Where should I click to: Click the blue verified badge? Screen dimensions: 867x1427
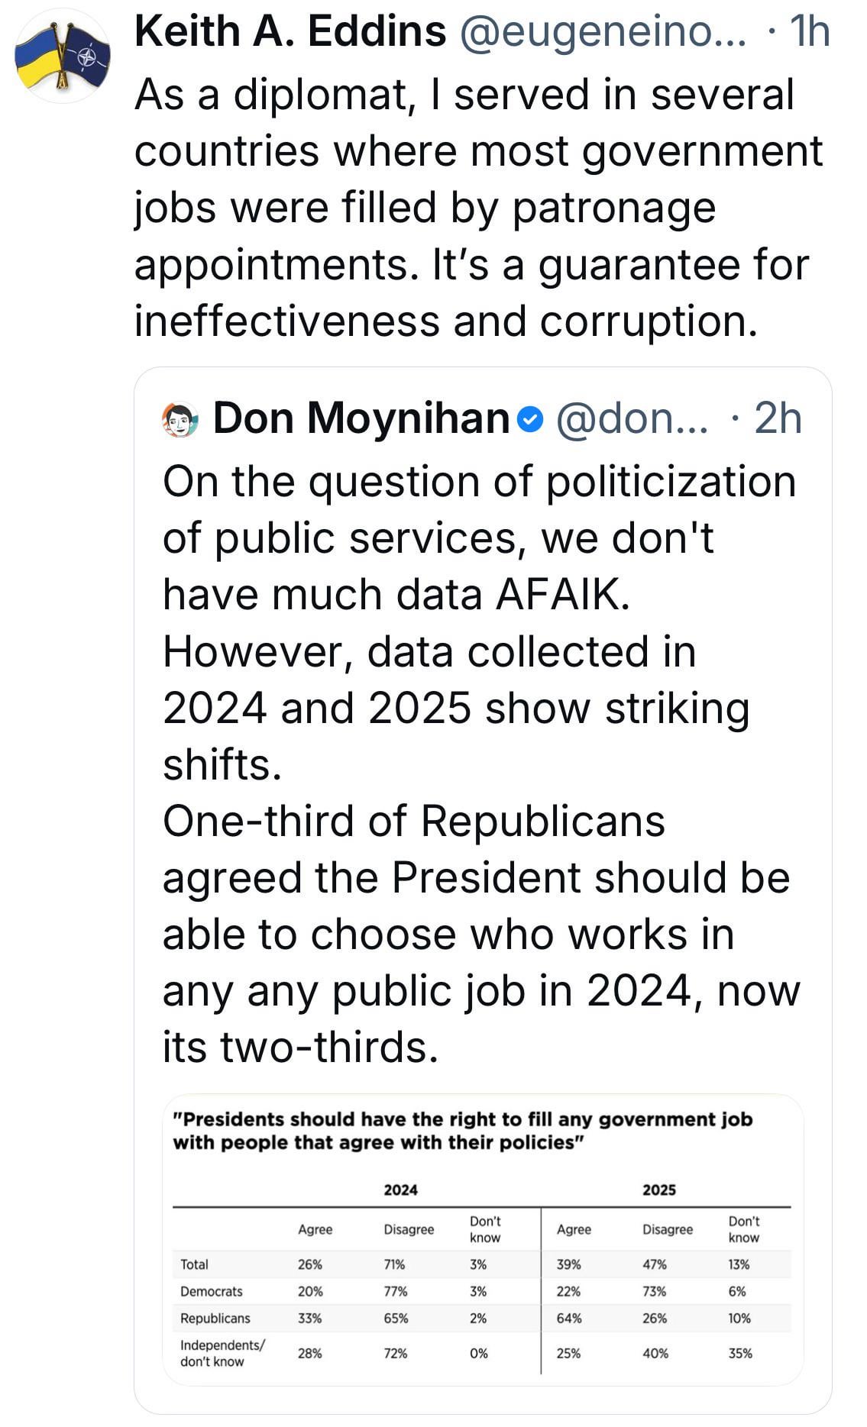pos(530,419)
